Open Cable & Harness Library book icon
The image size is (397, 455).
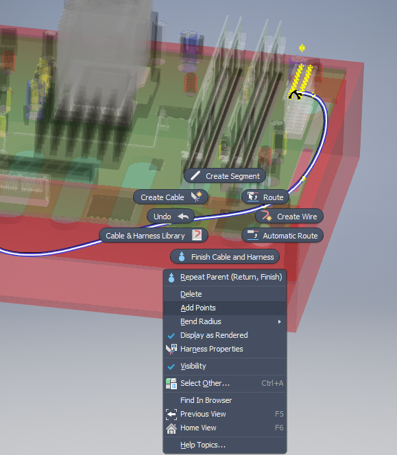click(197, 235)
